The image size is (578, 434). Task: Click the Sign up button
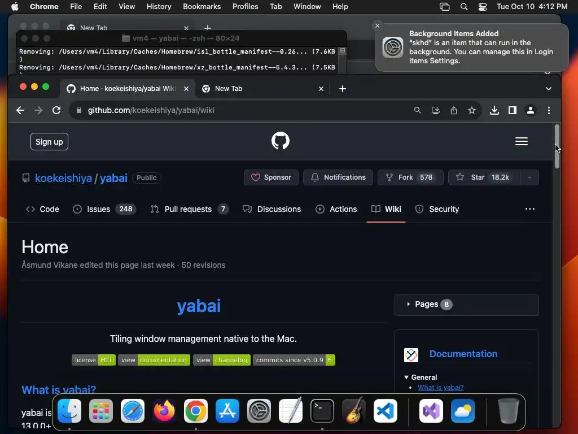pos(50,142)
